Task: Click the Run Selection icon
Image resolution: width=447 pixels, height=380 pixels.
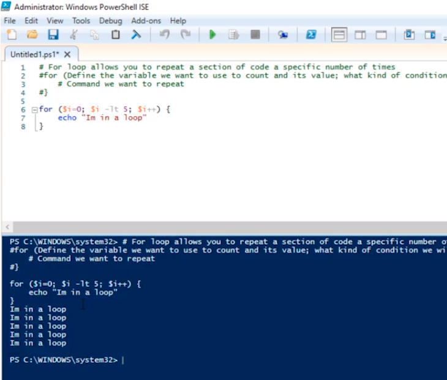Action: [x=233, y=35]
